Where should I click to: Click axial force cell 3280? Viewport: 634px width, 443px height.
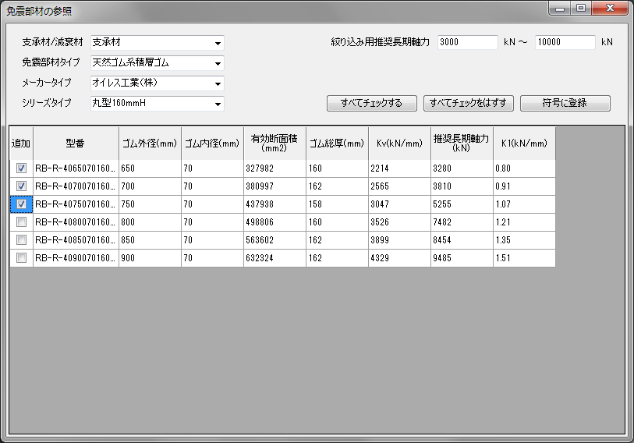[462, 168]
